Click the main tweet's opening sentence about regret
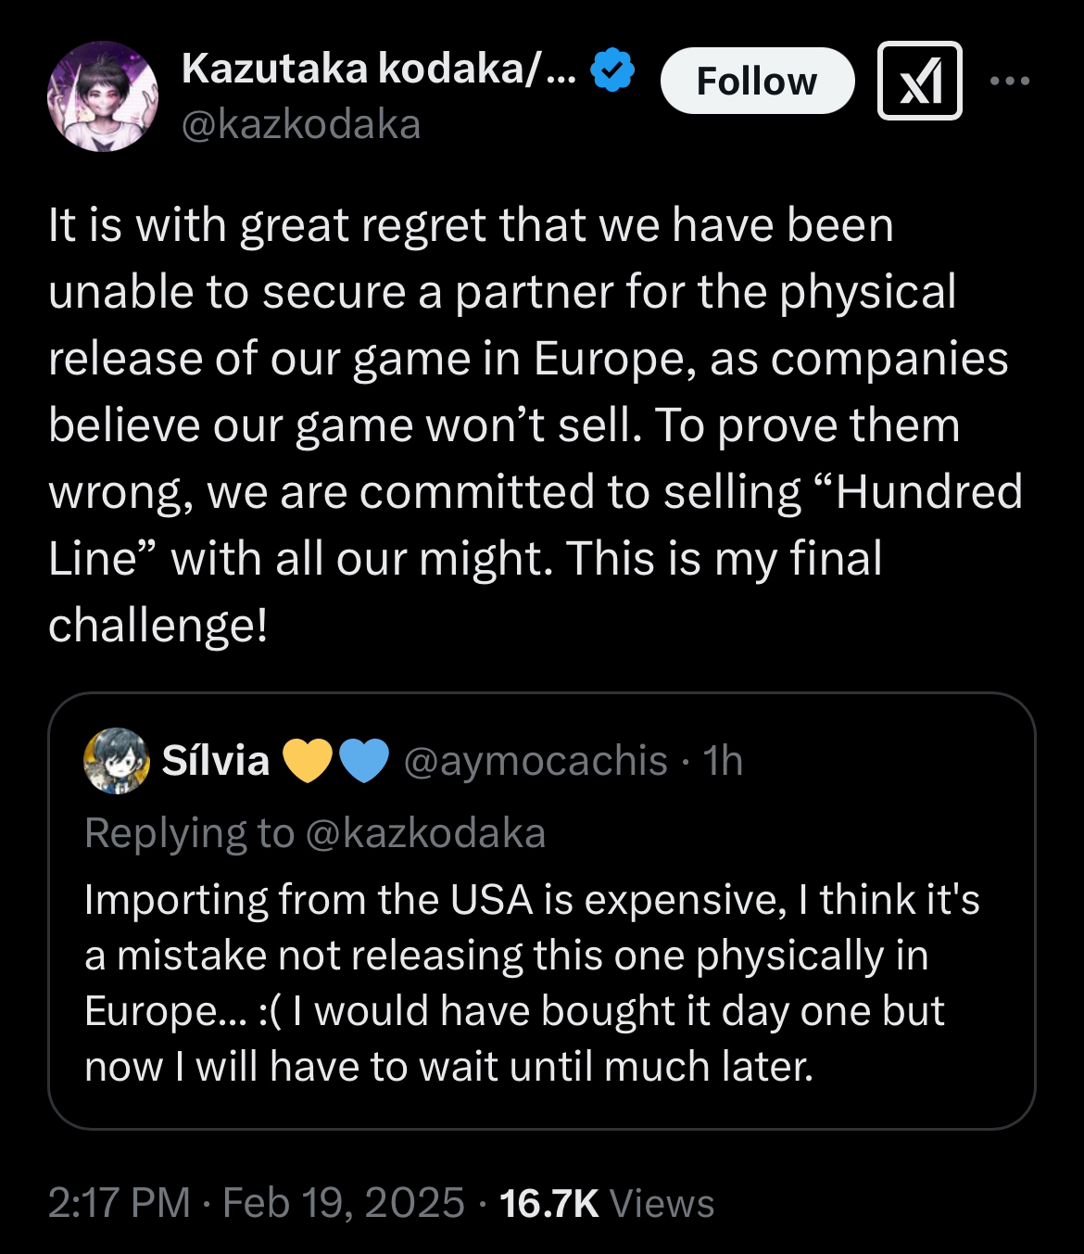Screen dimensions: 1084x1254 471,225
